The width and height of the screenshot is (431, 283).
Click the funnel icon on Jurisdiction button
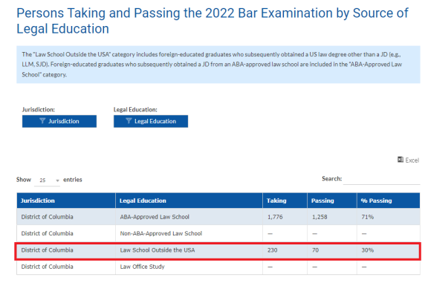(x=42, y=121)
